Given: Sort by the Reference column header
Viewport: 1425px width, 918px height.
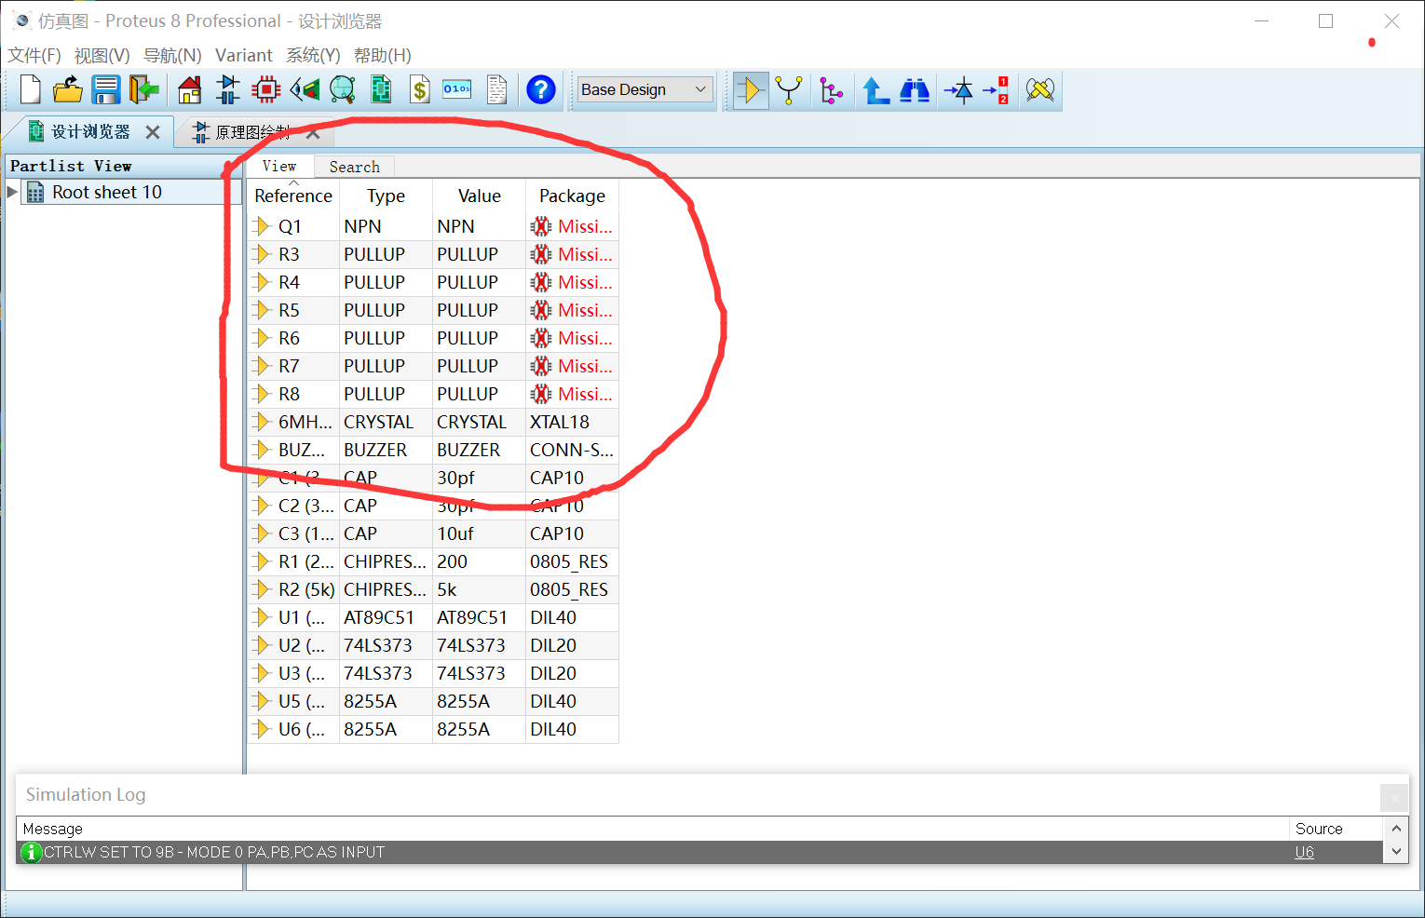Looking at the screenshot, I should click(x=293, y=196).
